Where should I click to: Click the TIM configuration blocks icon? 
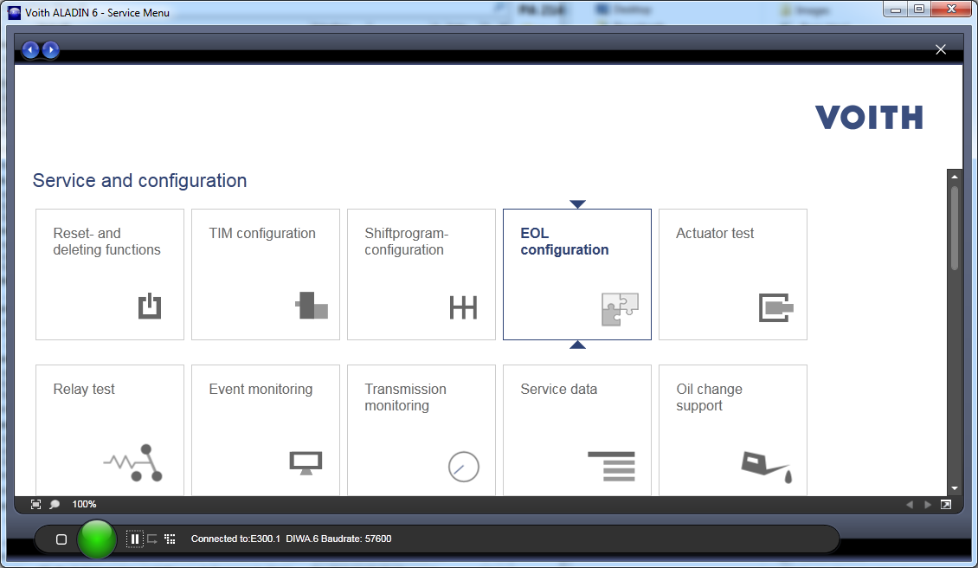pos(312,306)
